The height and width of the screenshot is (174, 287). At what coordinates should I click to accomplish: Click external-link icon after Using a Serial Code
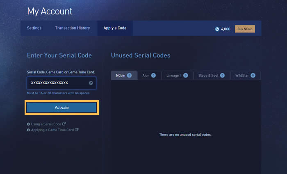(x=64, y=124)
